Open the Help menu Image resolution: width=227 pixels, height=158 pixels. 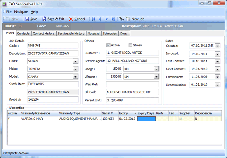[34, 12]
